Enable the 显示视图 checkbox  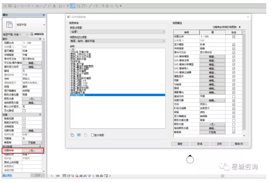coord(93,135)
